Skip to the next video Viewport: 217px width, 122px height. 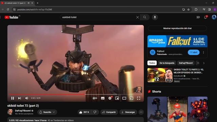(20, 98)
